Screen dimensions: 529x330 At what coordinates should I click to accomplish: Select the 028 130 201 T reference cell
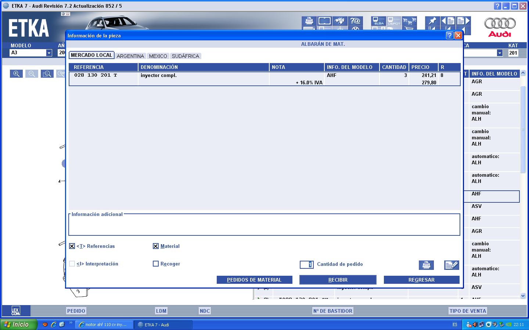96,75
